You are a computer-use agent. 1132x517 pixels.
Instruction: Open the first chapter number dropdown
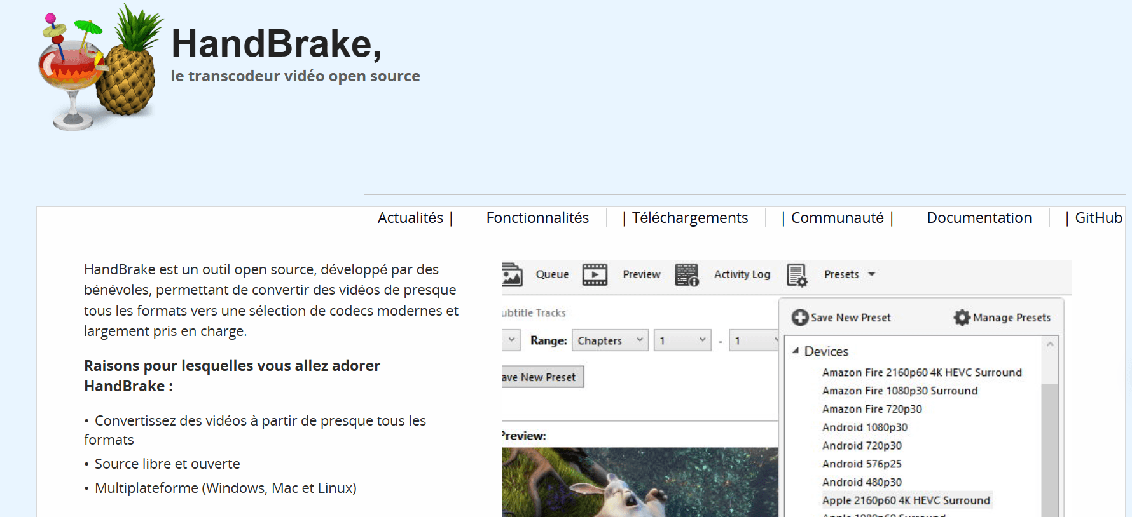click(682, 340)
